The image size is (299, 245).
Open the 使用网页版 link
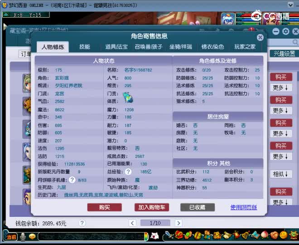tap(244, 207)
